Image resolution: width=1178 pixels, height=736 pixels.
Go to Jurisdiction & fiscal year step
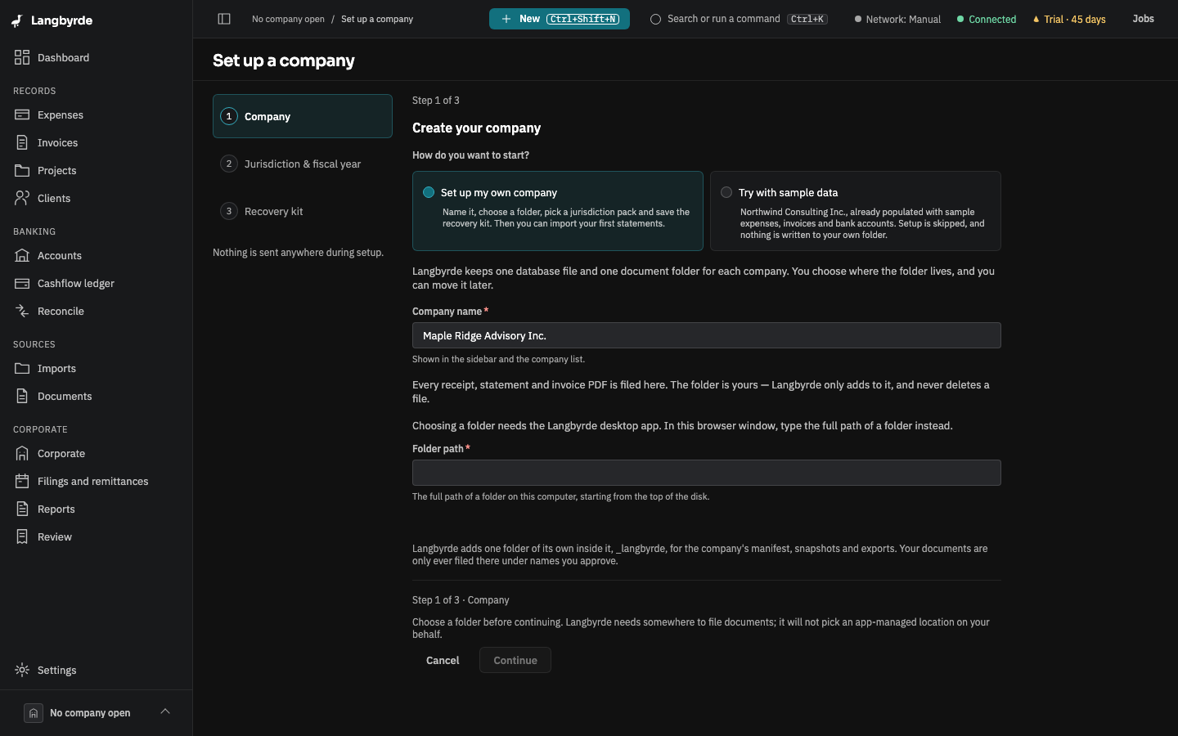(303, 164)
